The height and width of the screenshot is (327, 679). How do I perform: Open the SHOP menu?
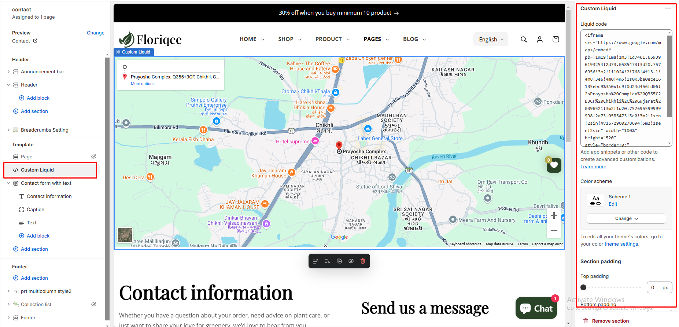pyautogui.click(x=289, y=39)
